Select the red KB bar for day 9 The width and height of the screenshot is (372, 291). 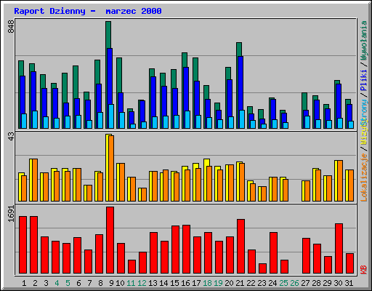pyautogui.click(x=110, y=240)
